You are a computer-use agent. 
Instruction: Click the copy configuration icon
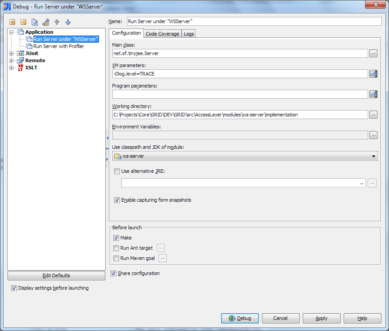(x=34, y=22)
